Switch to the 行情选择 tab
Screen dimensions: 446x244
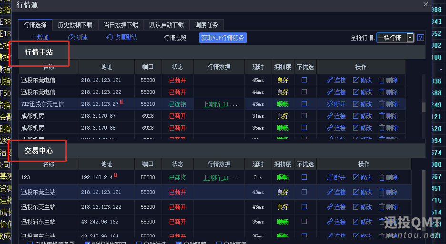[x=35, y=25]
